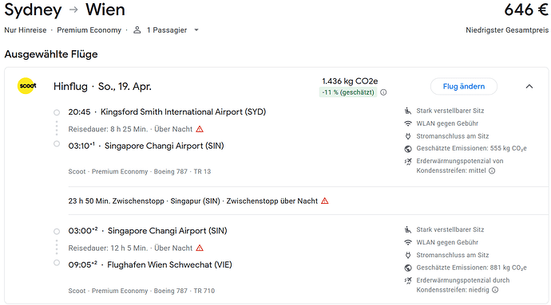
Task: Click Scoot · Premium Economy · Boeing 787 · TR 710
Action: (141, 291)
